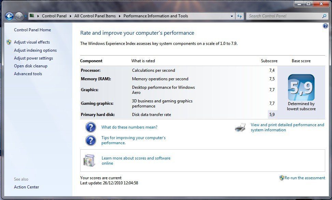
Task: Click the Processor subscore 7,4
Action: click(272, 70)
